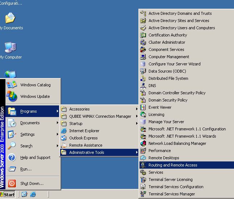The width and height of the screenshot is (234, 199).
Task: Click the Performance icon
Action: coord(143,151)
